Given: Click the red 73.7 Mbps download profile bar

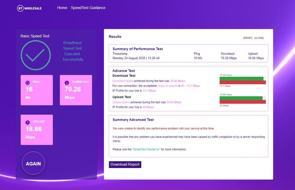Looking at the screenshot, I should [x=242, y=82].
